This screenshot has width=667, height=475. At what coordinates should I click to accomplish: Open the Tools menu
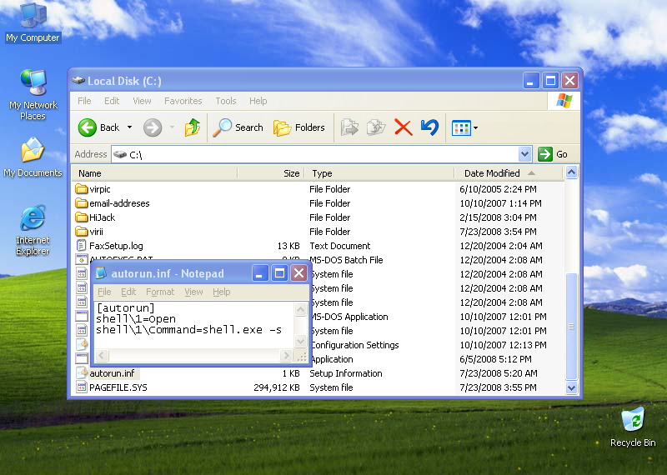(x=225, y=101)
